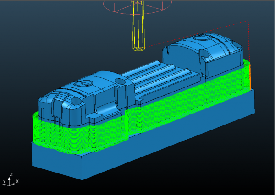Click the XYZ axis triad icon

[x=10, y=179]
